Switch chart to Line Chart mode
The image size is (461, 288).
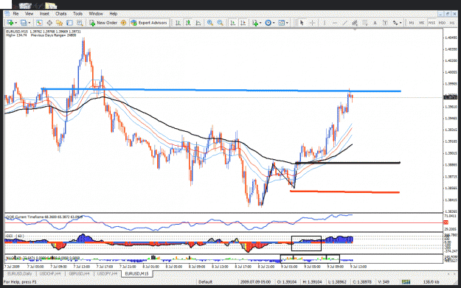pyautogui.click(x=198, y=23)
